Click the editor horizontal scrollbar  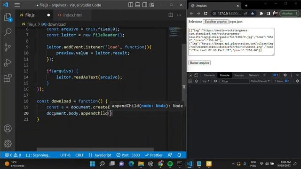pos(95,149)
